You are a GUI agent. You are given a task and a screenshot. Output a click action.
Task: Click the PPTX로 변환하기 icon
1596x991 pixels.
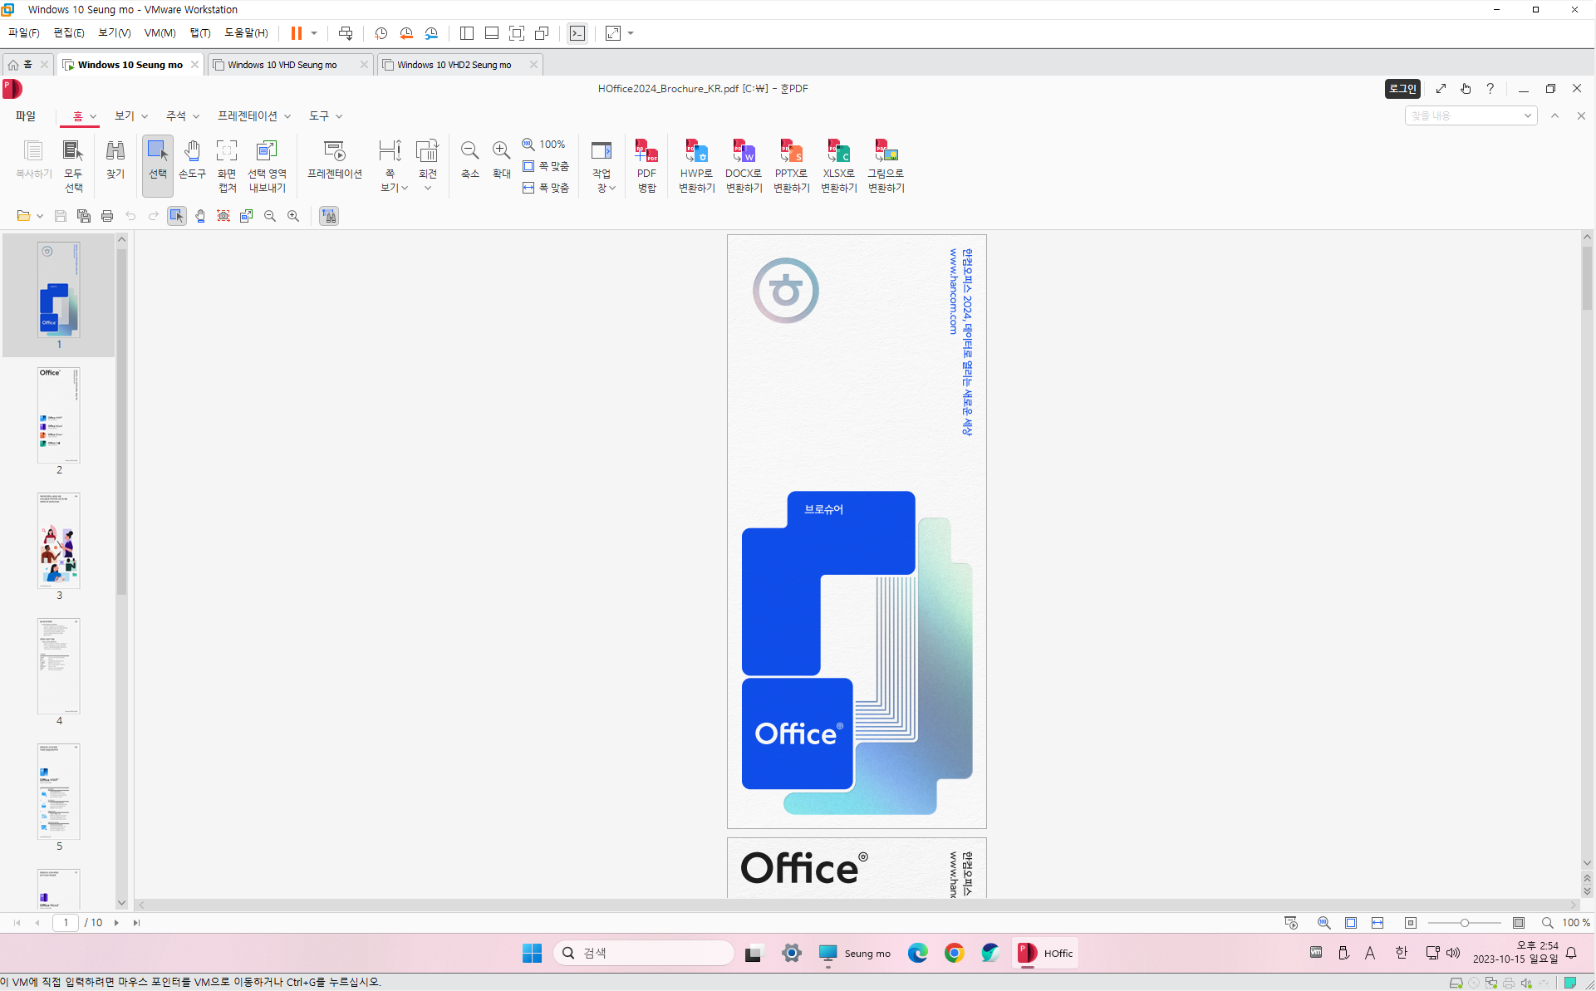tap(791, 165)
